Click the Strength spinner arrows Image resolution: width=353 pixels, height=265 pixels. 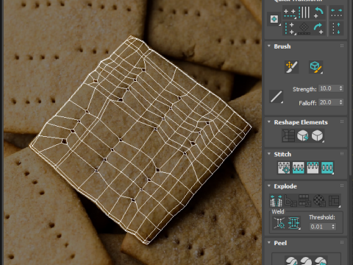tap(340, 88)
